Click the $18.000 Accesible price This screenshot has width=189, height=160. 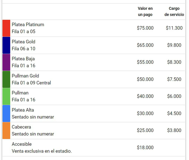(x=145, y=148)
